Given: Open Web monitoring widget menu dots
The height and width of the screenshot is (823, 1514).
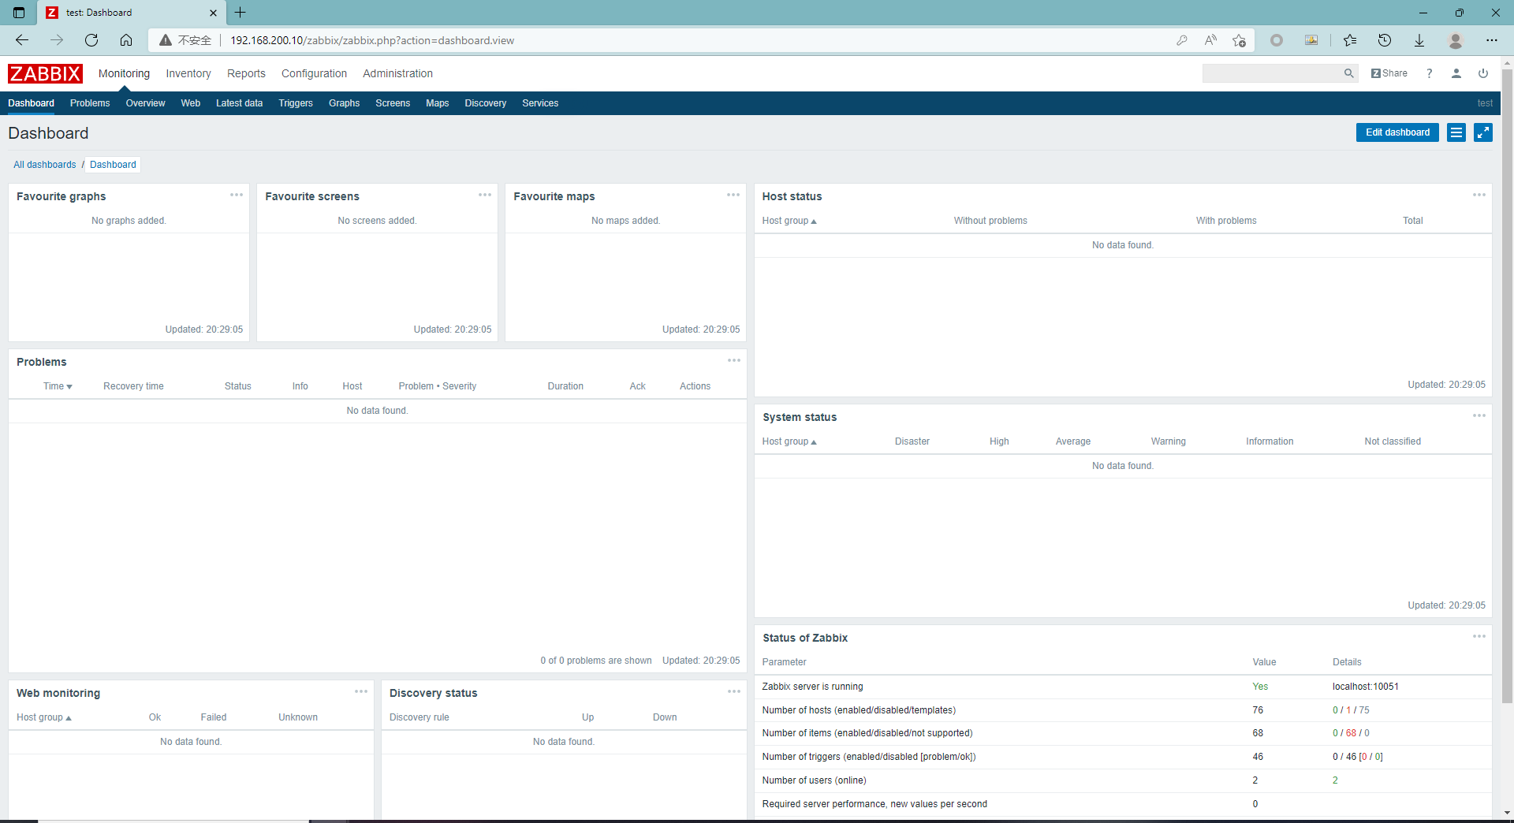Looking at the screenshot, I should [361, 691].
